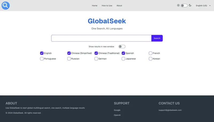Toggle the dark mode theme switch

pos(184,5)
